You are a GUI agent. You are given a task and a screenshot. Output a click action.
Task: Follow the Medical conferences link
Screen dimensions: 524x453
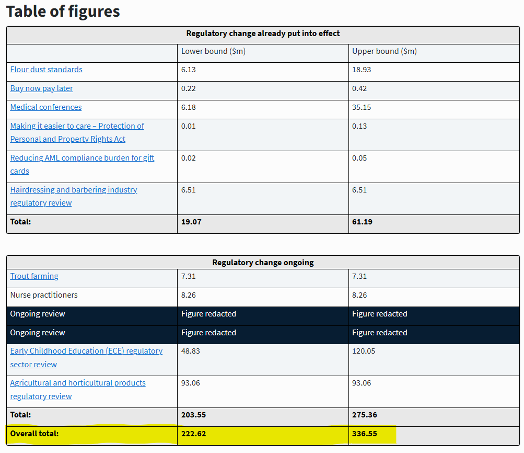46,107
